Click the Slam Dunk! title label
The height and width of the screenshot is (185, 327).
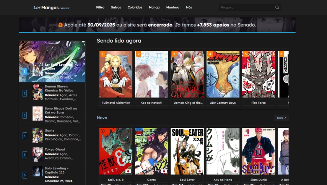pyautogui.click(x=259, y=180)
